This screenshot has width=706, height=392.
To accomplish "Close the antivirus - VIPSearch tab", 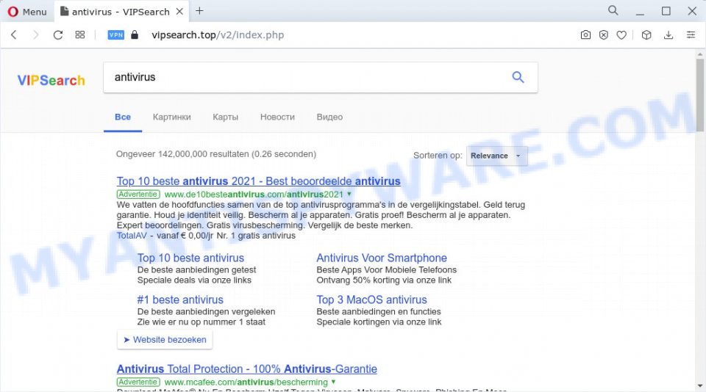I will 179,11.
